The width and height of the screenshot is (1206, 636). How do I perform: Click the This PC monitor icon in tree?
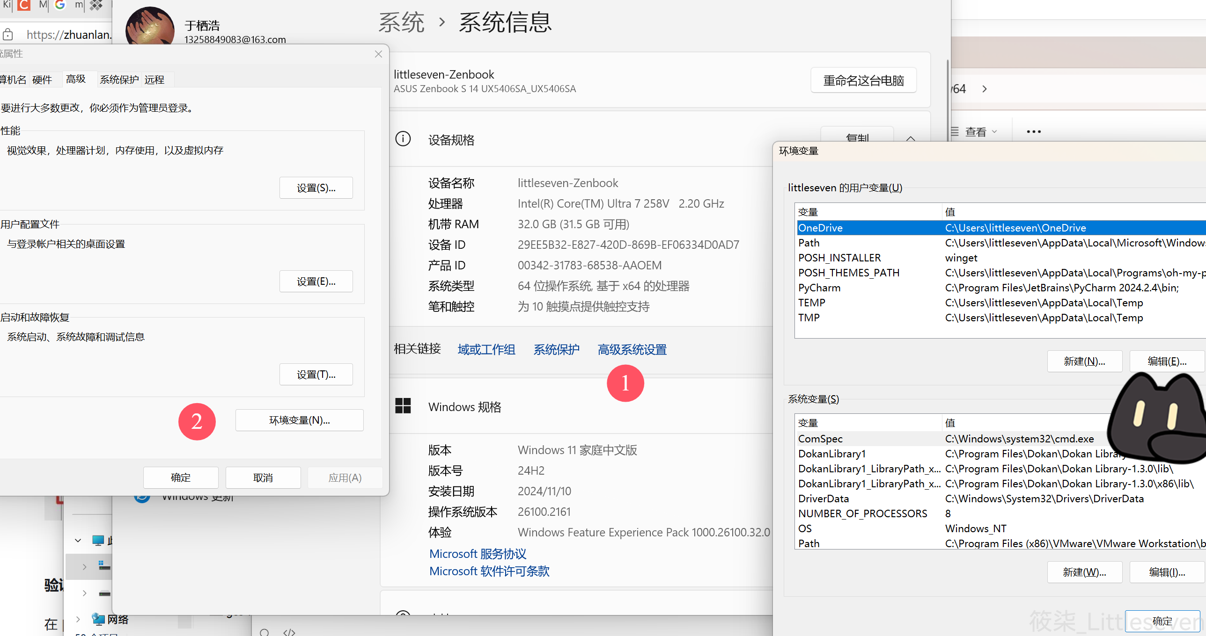(98, 540)
